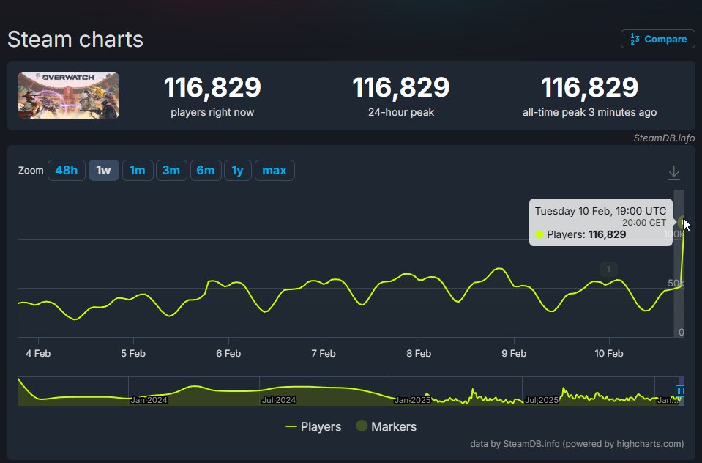Set zoom to 48h
This screenshot has width=702, height=463.
point(67,170)
